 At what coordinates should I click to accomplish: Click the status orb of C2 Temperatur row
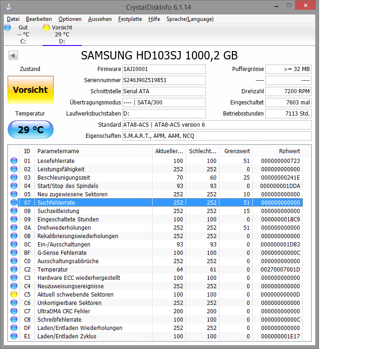pos(14,269)
